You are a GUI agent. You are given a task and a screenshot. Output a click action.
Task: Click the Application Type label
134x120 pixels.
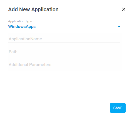[20, 21]
